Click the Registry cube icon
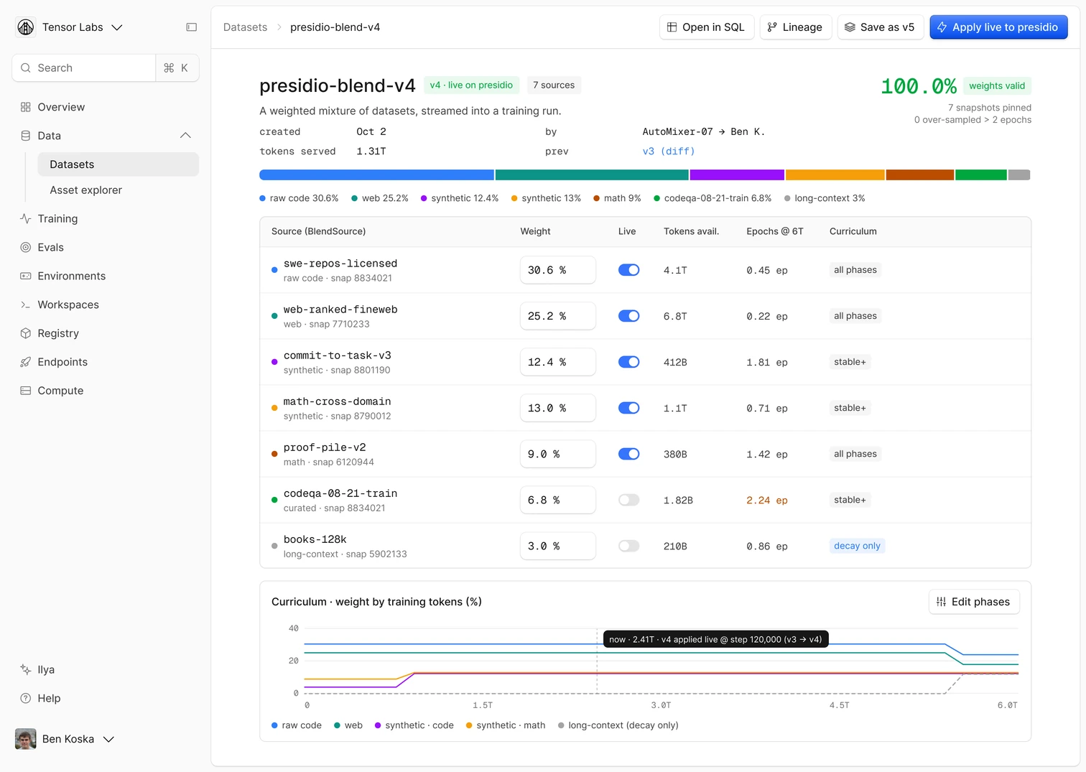 tap(26, 333)
